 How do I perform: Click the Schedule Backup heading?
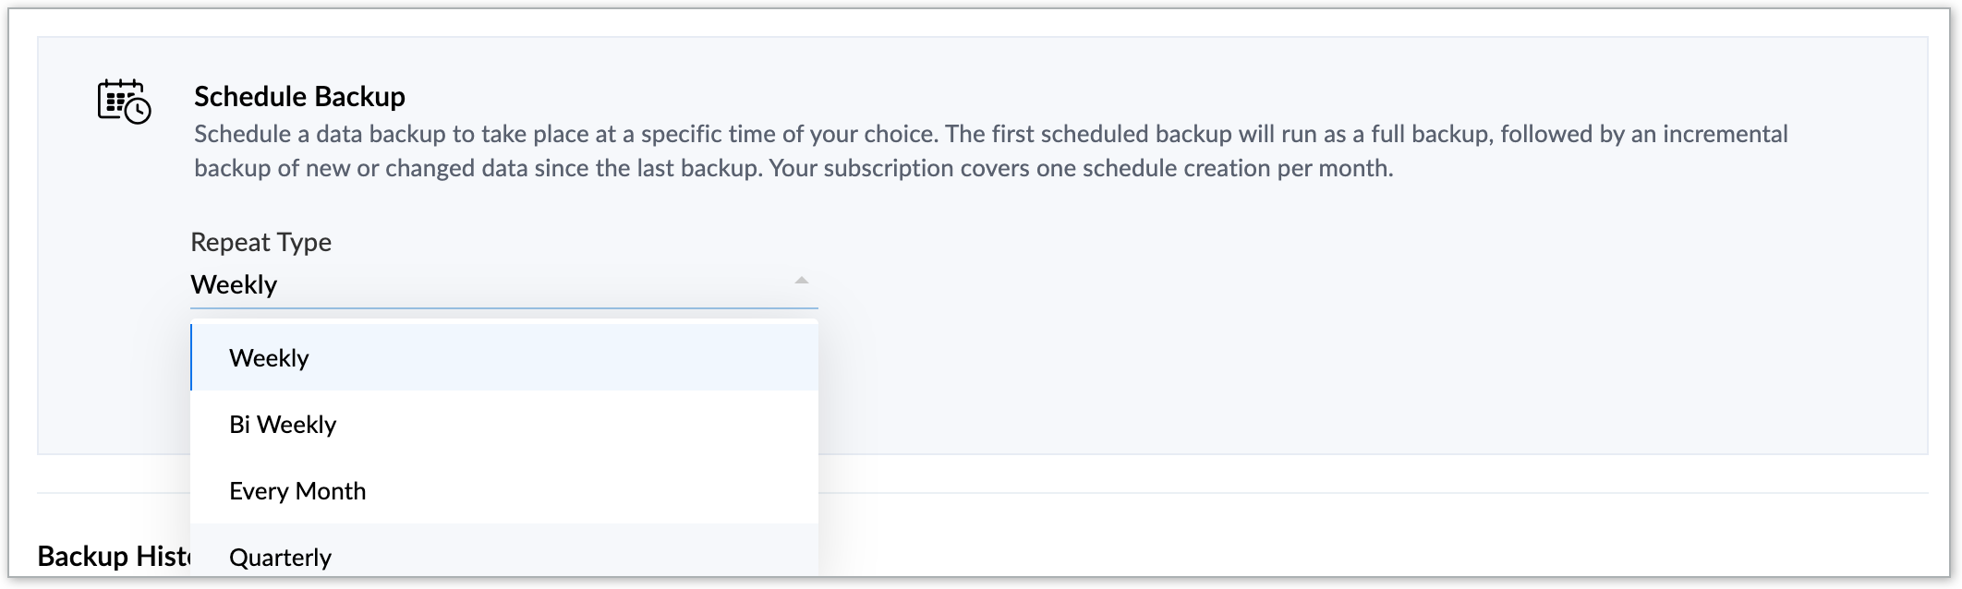(299, 97)
